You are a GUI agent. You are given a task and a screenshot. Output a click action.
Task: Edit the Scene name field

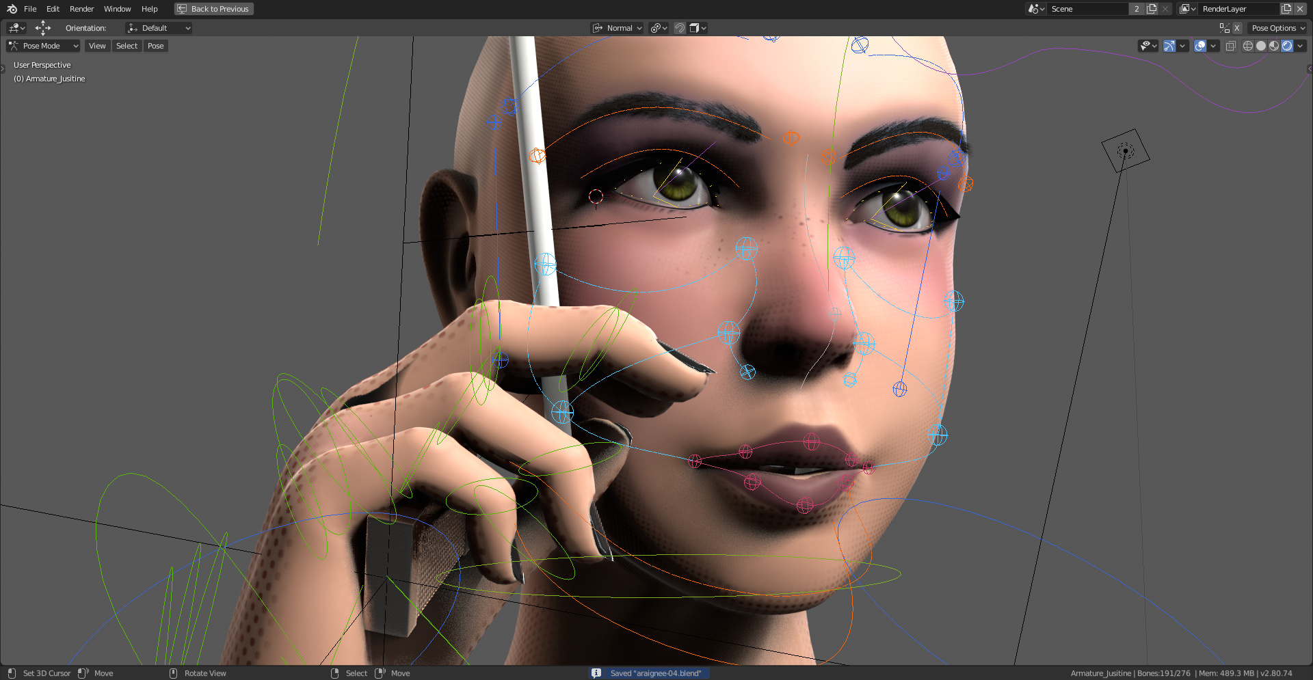pyautogui.click(x=1087, y=9)
